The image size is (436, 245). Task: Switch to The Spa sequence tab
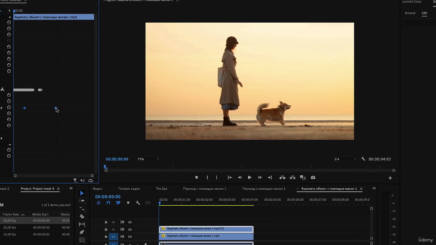161,189
